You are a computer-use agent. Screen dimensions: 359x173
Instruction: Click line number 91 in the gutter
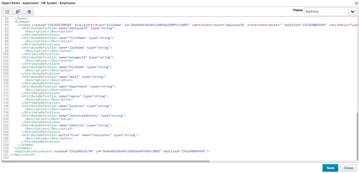tap(5, 25)
